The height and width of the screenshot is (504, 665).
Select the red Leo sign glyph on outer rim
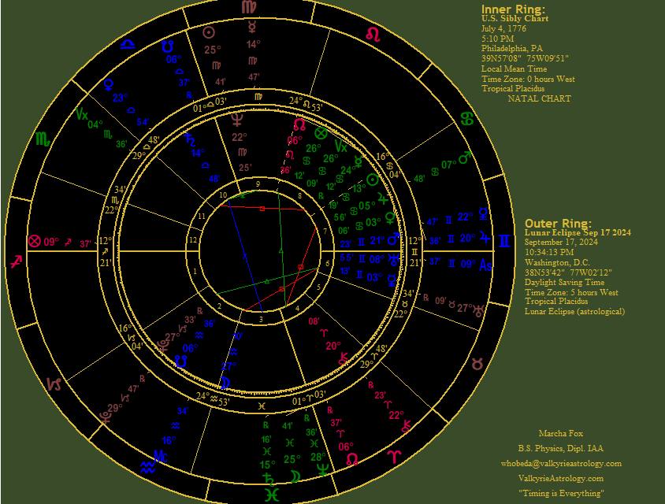[x=373, y=35]
